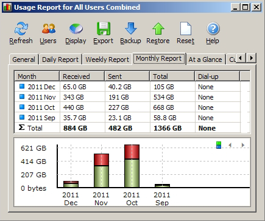Click the chart's previous arrow

(230, 145)
